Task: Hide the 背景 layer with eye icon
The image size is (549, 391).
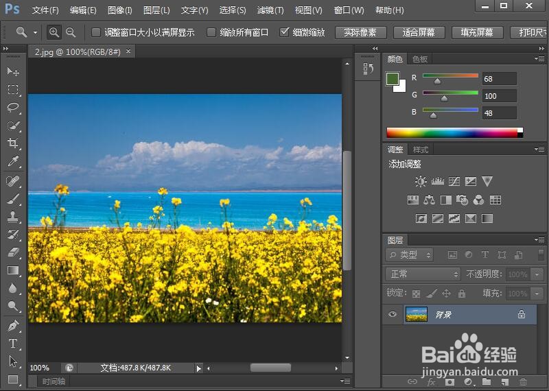Action: click(x=393, y=314)
